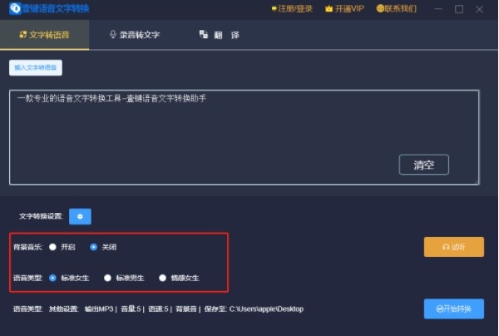Open 文字转换设置 gear icon button

coord(80,216)
